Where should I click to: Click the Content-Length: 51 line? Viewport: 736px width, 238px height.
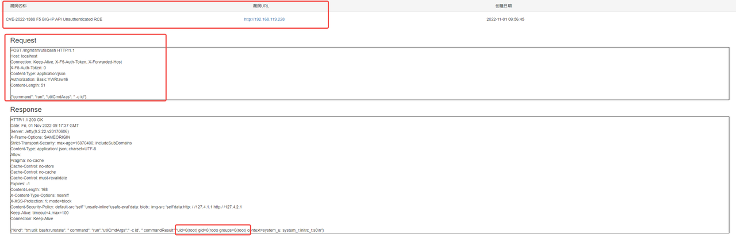pos(28,85)
